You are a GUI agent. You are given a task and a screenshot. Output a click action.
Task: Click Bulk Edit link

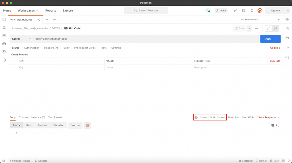(275, 61)
